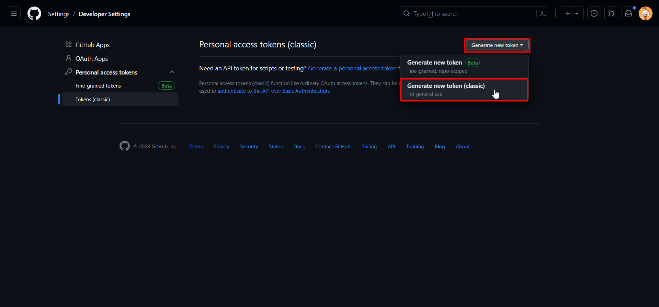The height and width of the screenshot is (307, 659).
Task: Open the notifications inbox icon
Action: (628, 14)
